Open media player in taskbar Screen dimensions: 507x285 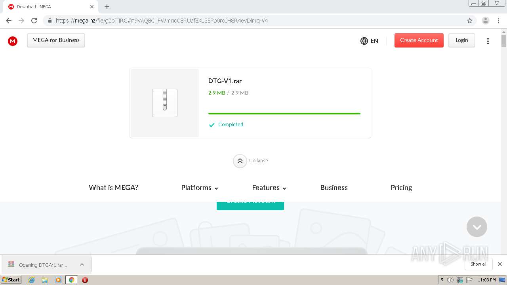pyautogui.click(x=58, y=280)
